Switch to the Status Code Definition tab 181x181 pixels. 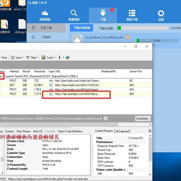[x=70, y=131]
